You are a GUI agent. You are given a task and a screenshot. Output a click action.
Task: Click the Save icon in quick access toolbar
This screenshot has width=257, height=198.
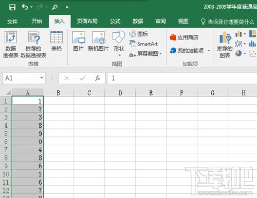pyautogui.click(x=12, y=7)
